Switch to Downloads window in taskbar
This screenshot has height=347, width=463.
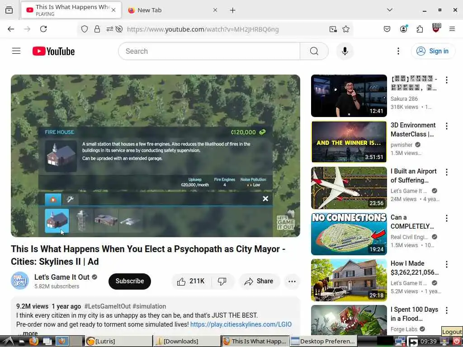pyautogui.click(x=187, y=341)
